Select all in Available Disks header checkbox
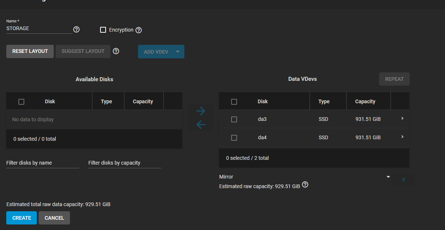The width and height of the screenshot is (445, 230). pyautogui.click(x=21, y=102)
